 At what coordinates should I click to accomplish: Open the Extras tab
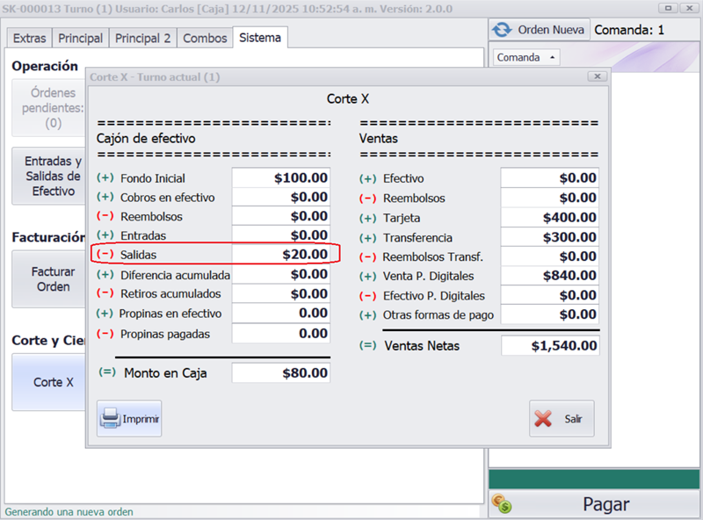(29, 39)
